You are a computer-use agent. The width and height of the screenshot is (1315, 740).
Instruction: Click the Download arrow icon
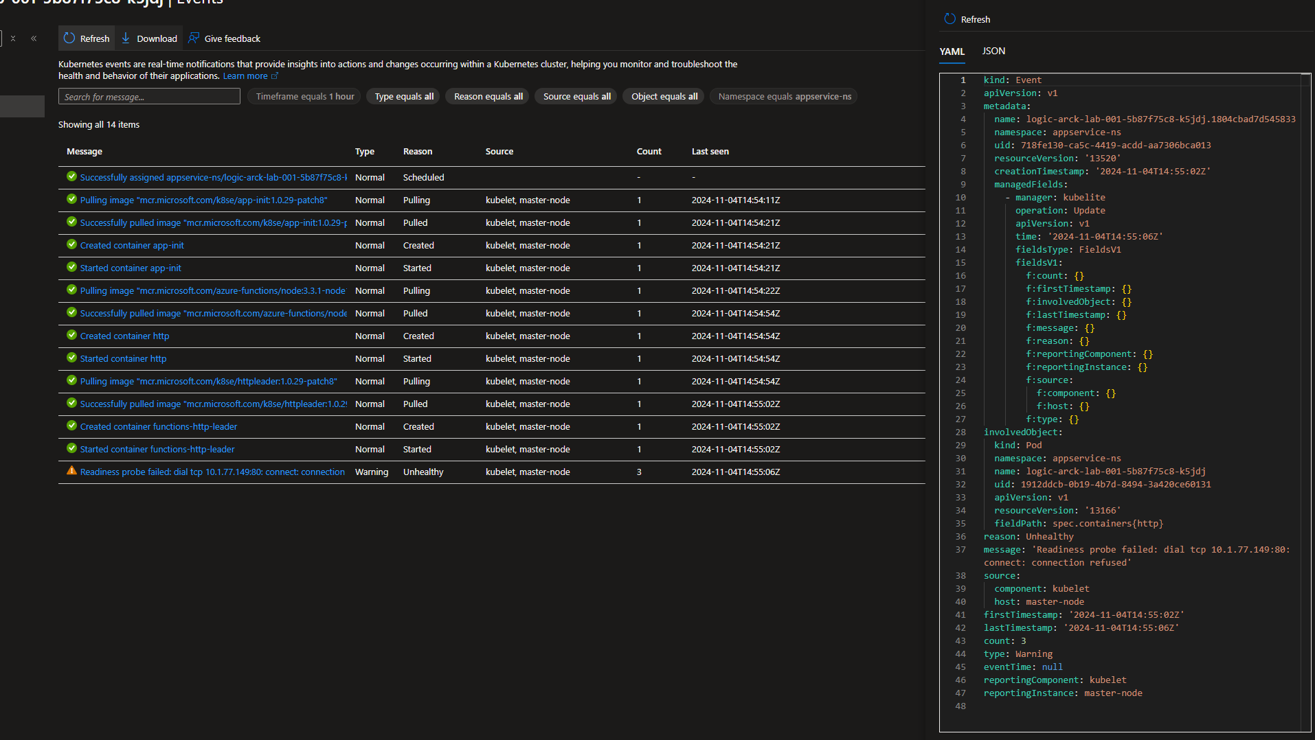click(126, 38)
